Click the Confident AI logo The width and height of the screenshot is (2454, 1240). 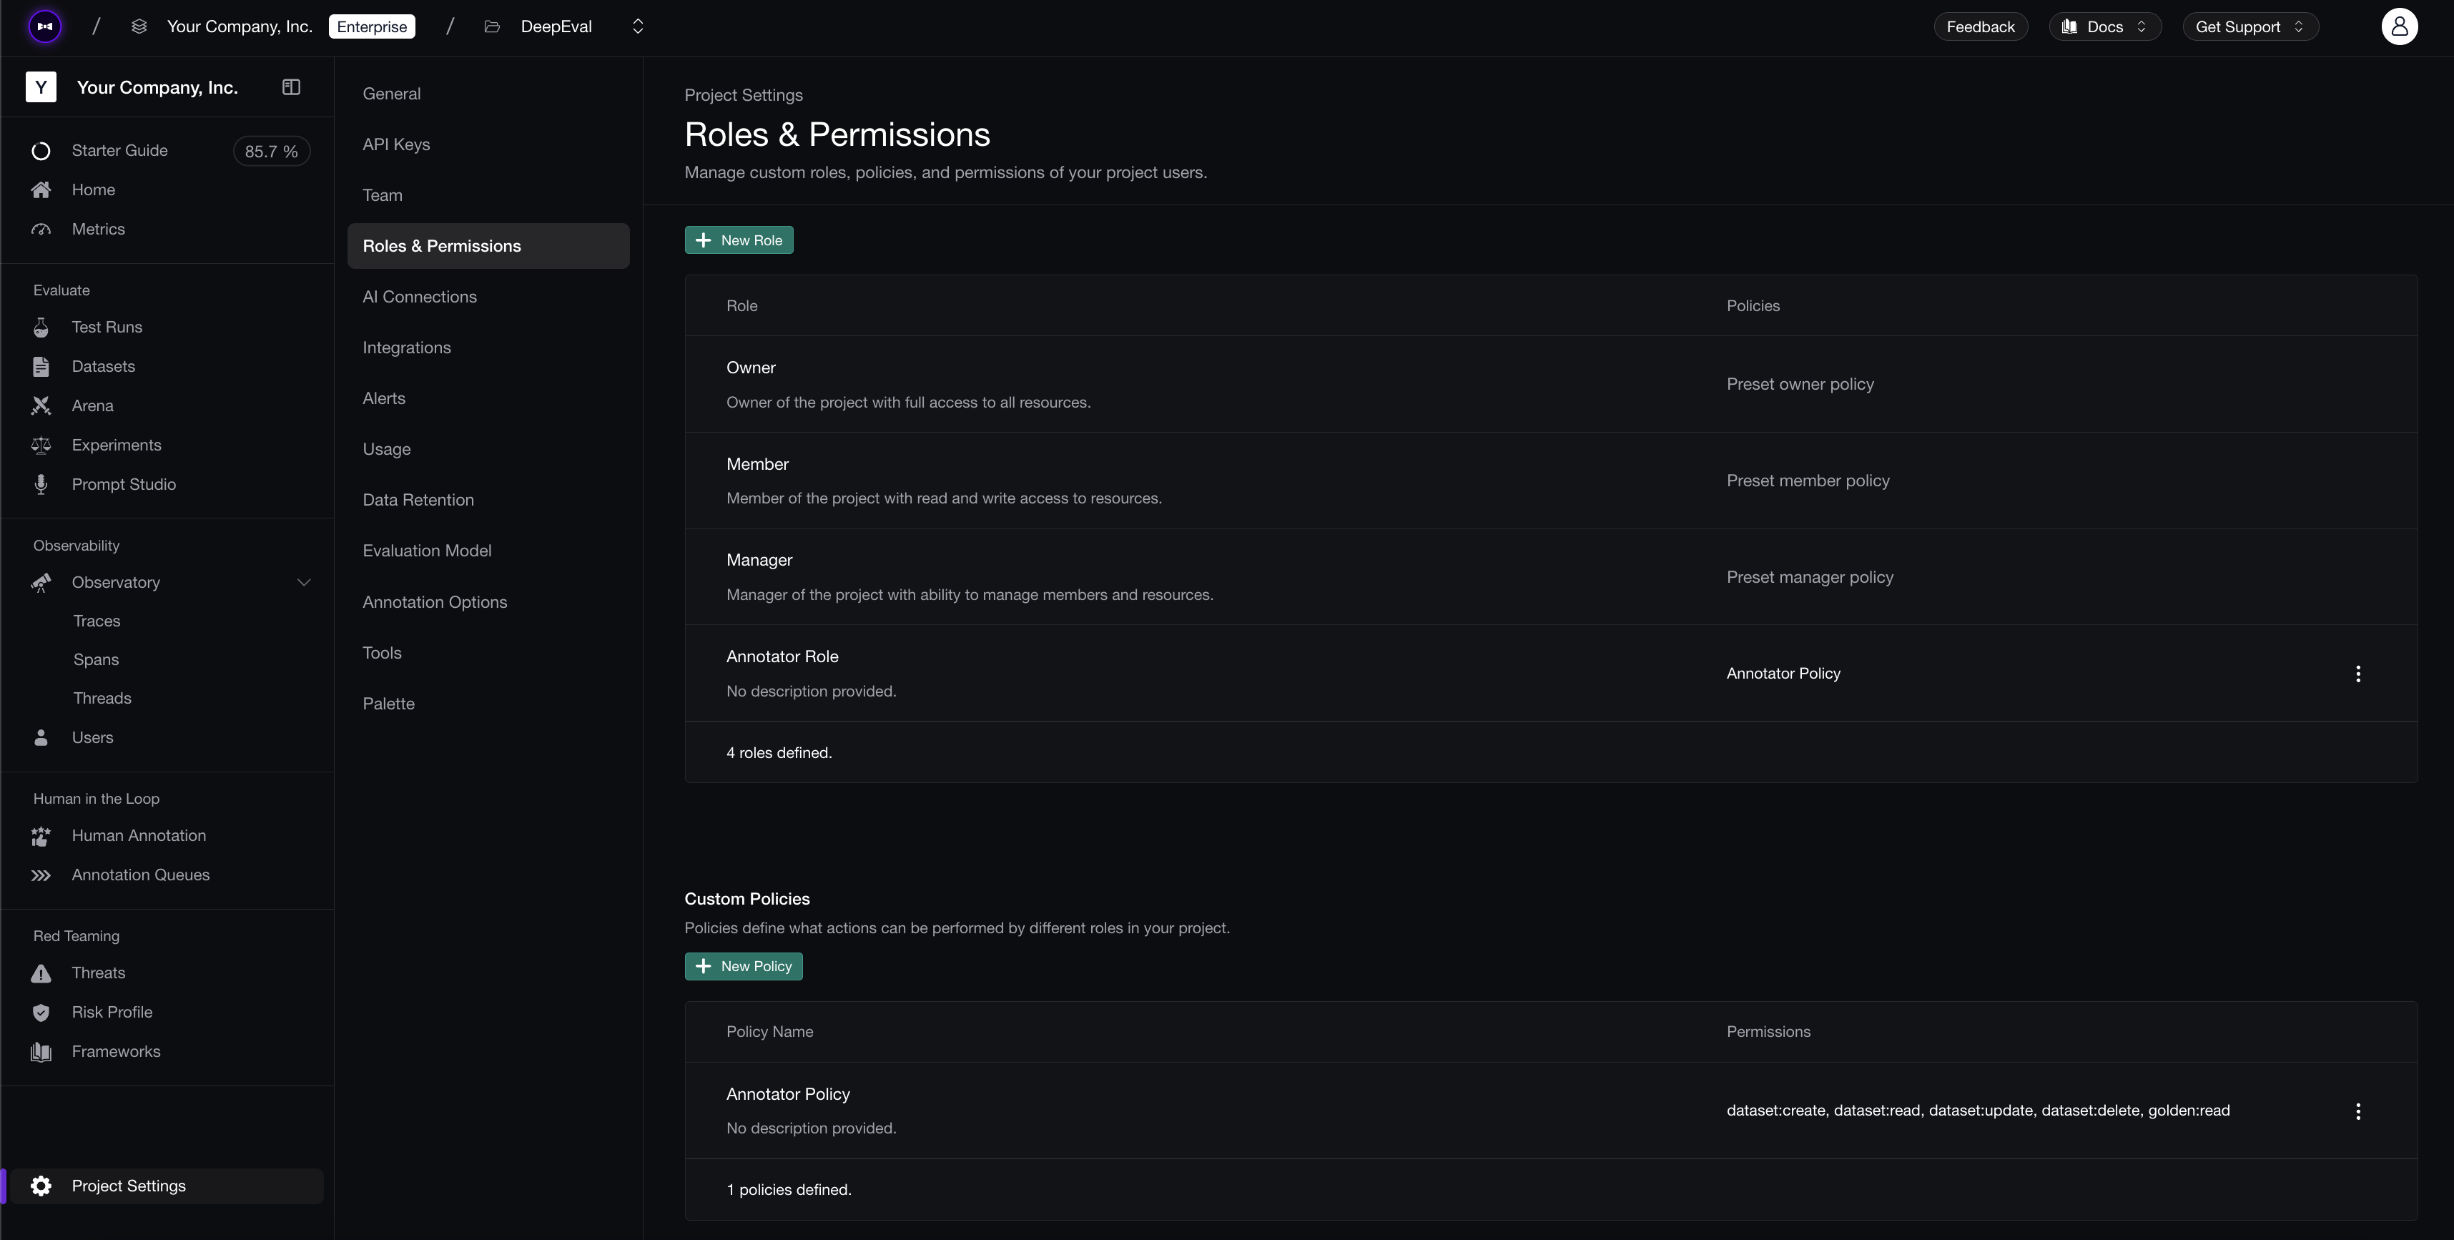45,26
